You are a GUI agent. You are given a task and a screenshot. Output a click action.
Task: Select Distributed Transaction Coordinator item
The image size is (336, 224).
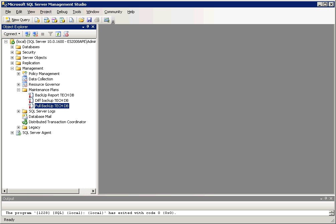57,122
